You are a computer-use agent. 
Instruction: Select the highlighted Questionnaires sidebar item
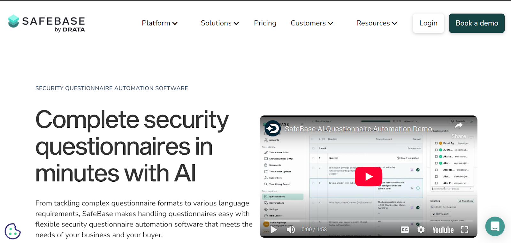click(x=283, y=197)
